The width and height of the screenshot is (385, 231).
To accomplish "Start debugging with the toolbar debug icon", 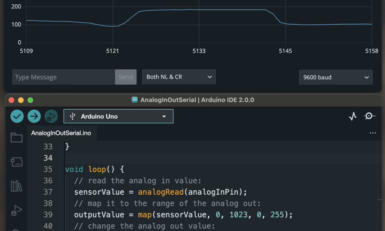I will point(51,116).
